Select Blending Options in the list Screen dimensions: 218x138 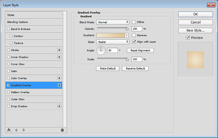click(x=34, y=22)
